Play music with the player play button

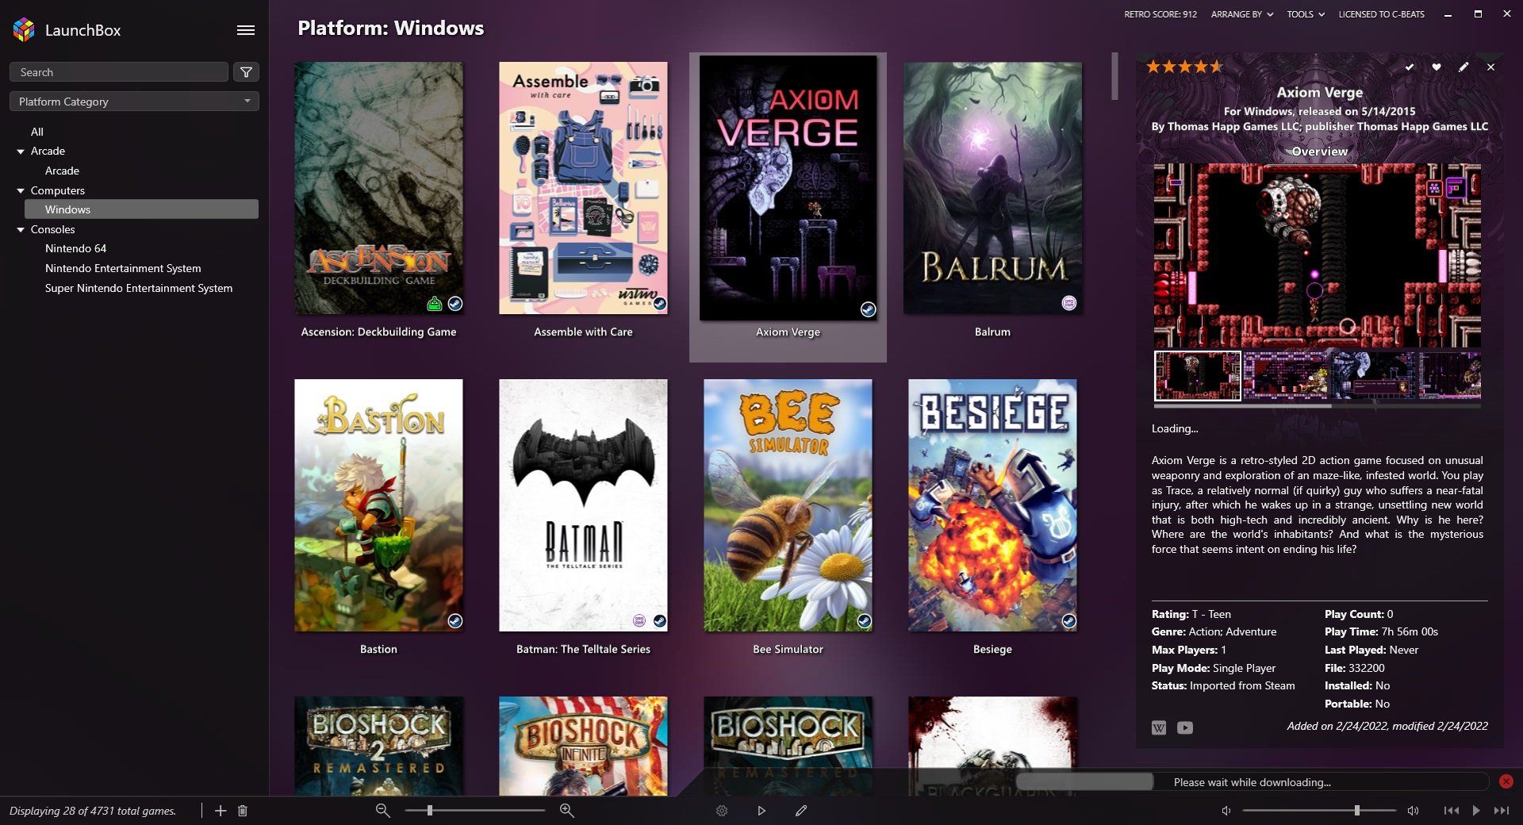[1476, 811]
